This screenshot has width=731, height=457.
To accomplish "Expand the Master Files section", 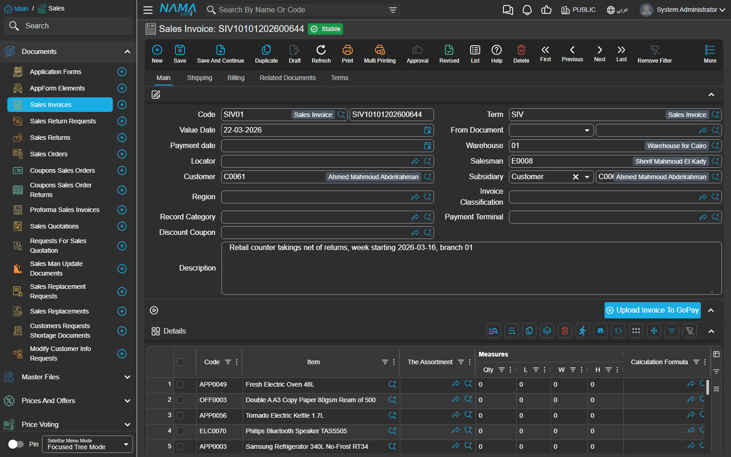I will (x=68, y=377).
